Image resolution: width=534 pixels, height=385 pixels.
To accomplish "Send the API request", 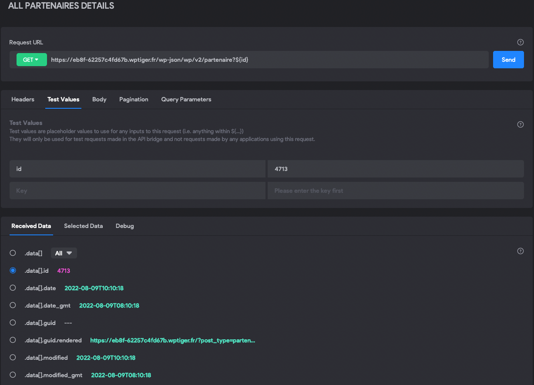I will click(508, 60).
